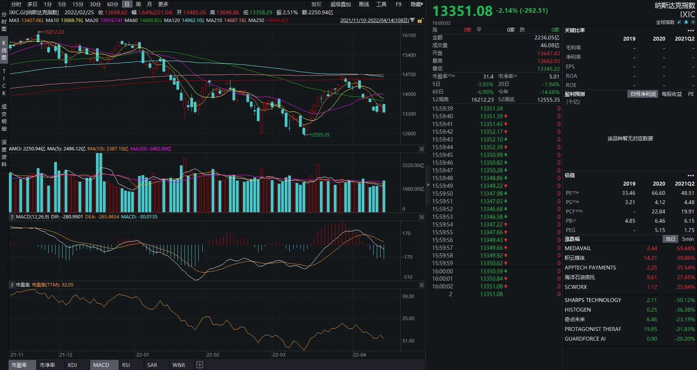Click the edit pencil icon near 全球指数
The height and width of the screenshot is (370, 697).
pos(679,22)
